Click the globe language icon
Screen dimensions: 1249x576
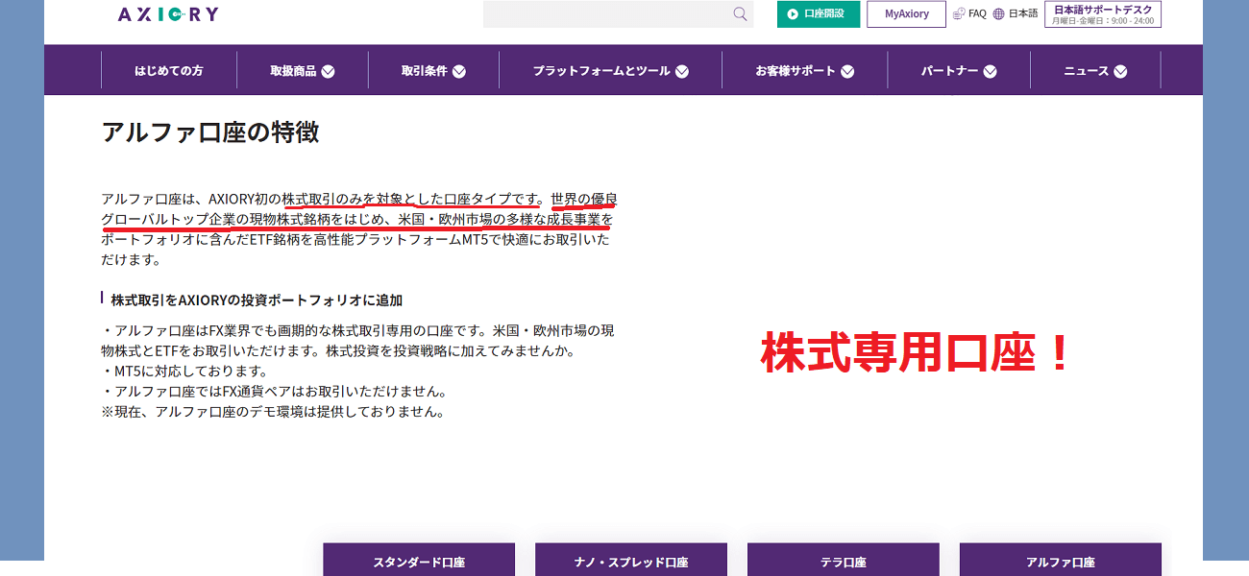coord(999,13)
